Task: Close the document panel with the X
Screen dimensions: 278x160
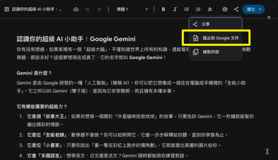Action: (269, 17)
